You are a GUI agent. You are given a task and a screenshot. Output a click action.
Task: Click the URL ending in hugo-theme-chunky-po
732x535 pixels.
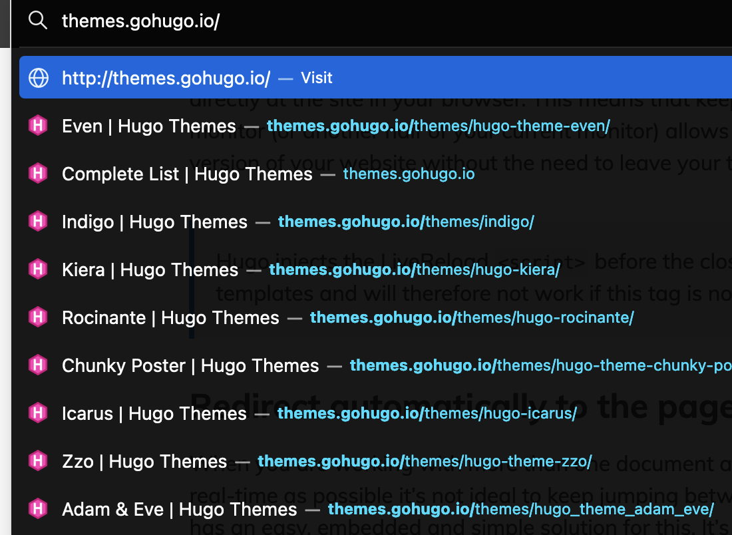point(541,365)
